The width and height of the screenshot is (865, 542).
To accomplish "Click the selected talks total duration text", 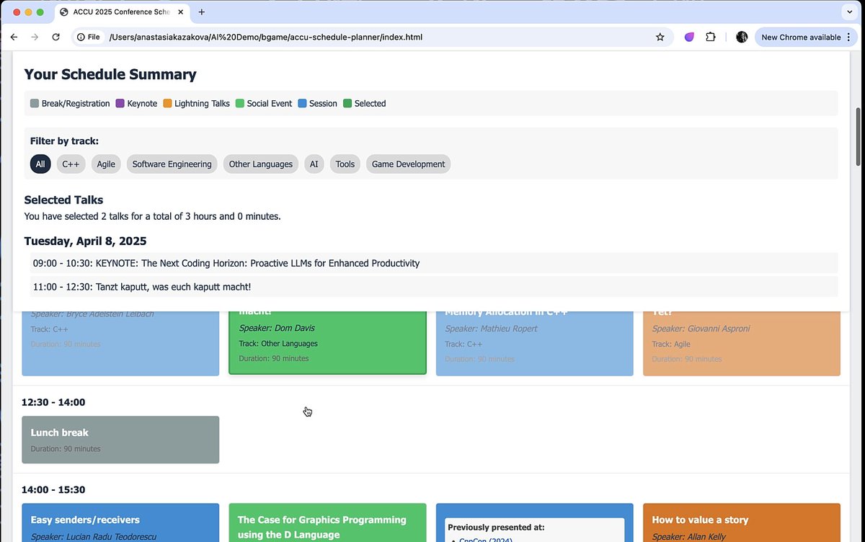I will [152, 216].
